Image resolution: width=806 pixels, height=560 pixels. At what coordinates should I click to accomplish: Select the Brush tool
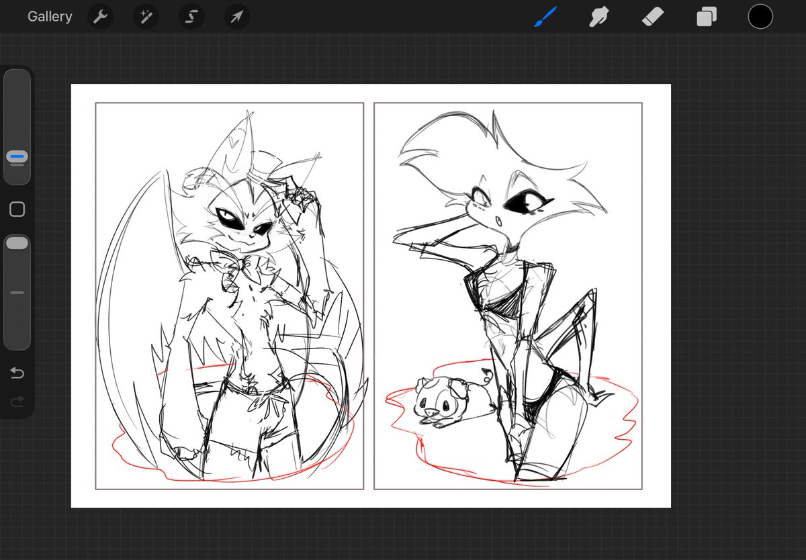coord(546,17)
